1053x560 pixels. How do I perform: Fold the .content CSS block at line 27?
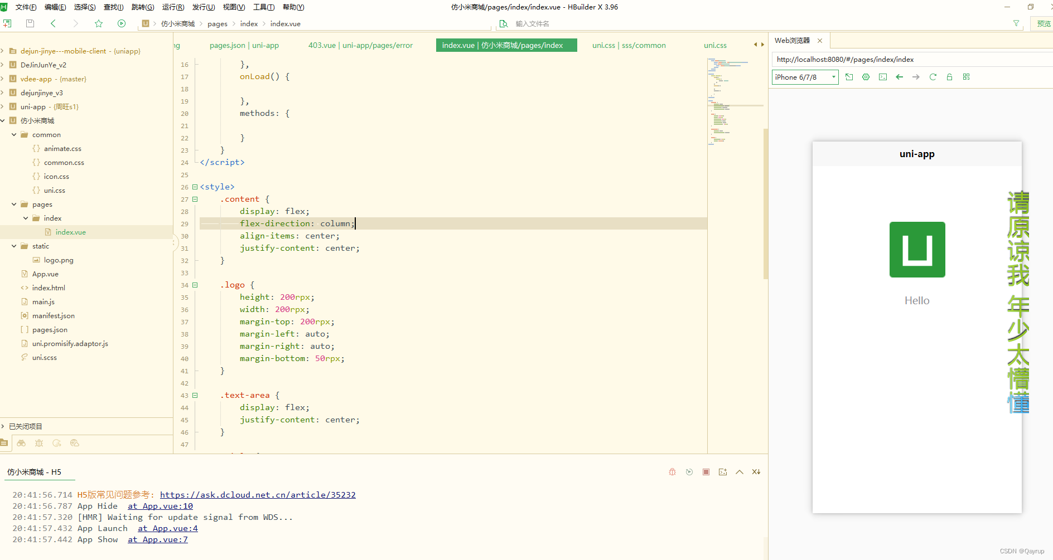(195, 199)
